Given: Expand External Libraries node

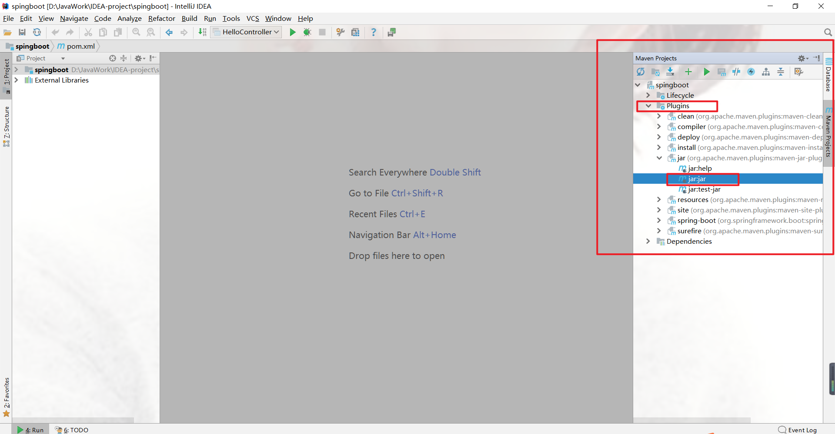Looking at the screenshot, I should click(x=16, y=80).
